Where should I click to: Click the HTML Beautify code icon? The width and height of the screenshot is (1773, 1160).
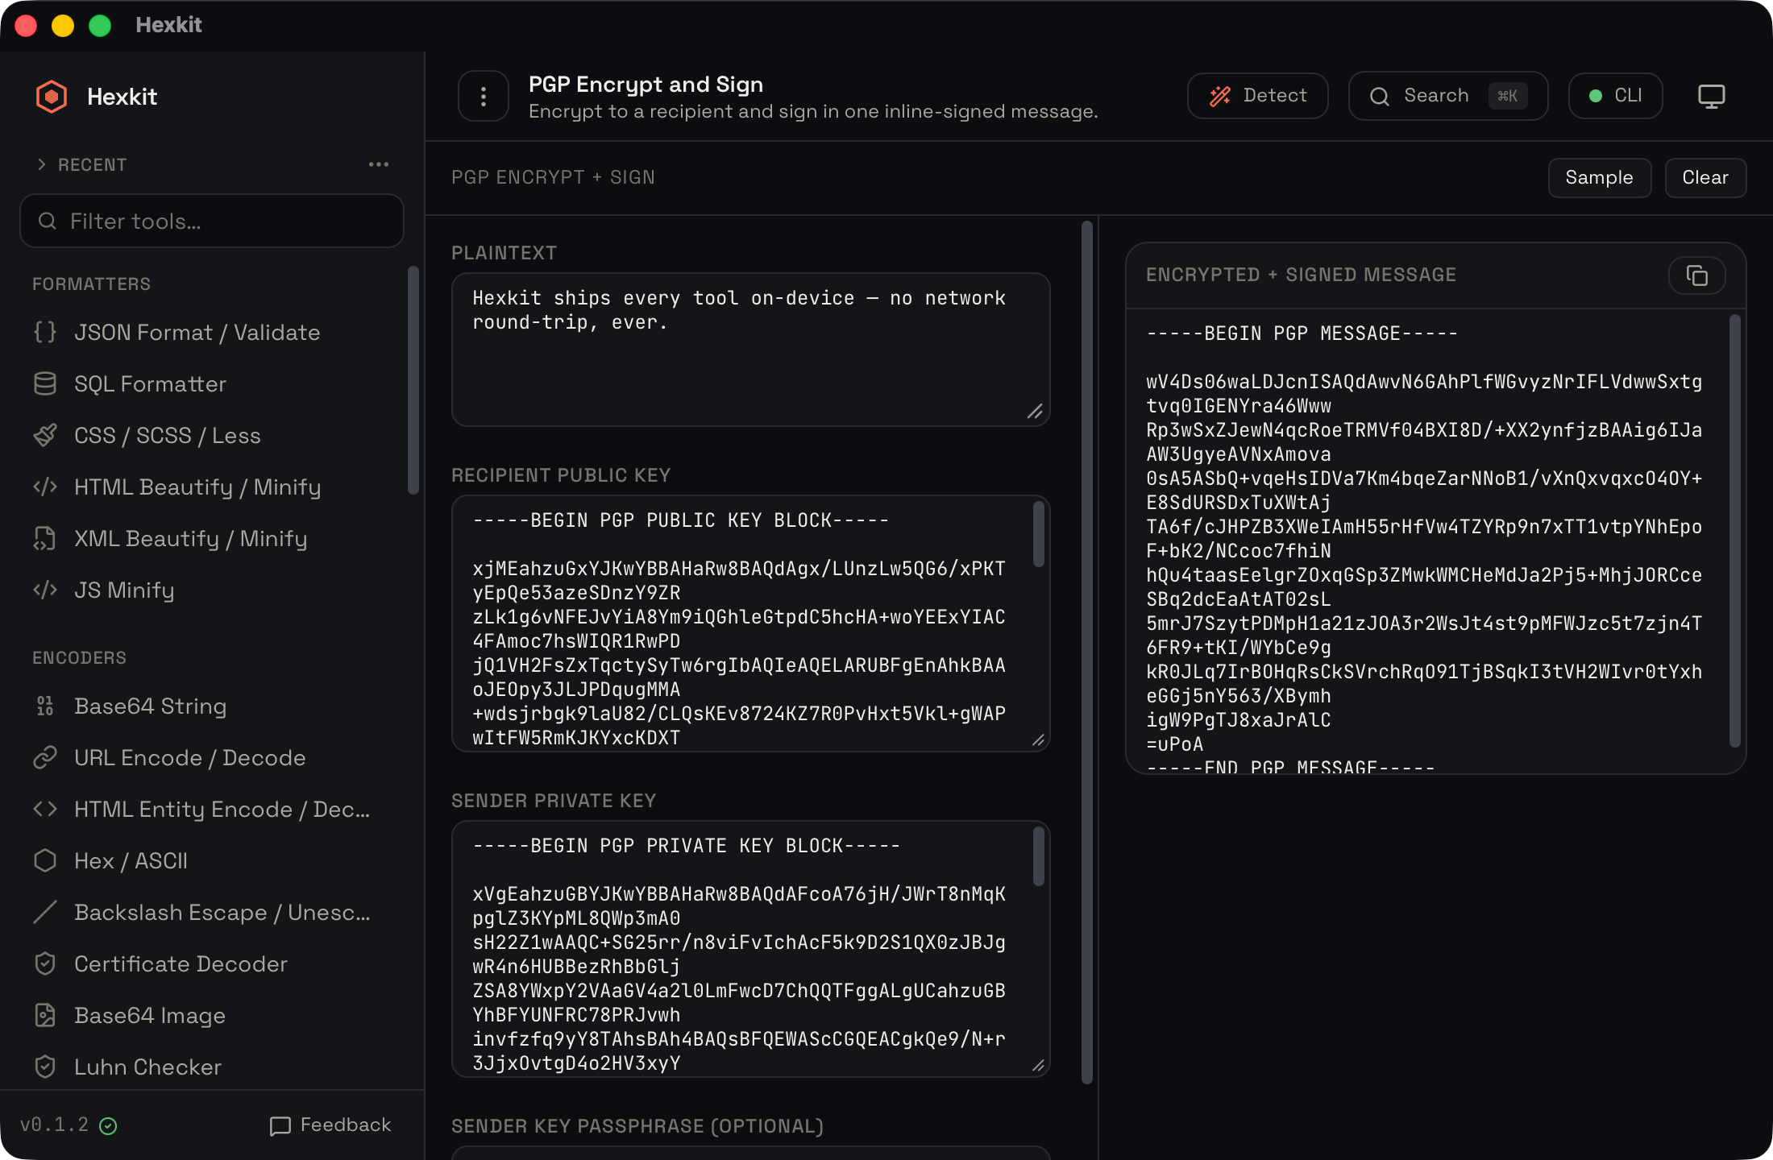45,487
